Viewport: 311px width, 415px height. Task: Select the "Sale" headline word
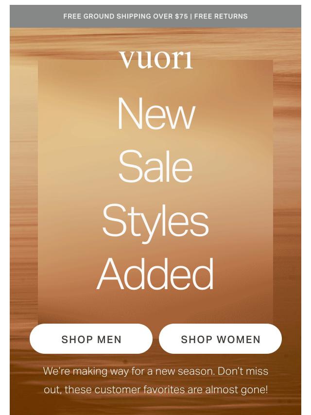pyautogui.click(x=155, y=166)
